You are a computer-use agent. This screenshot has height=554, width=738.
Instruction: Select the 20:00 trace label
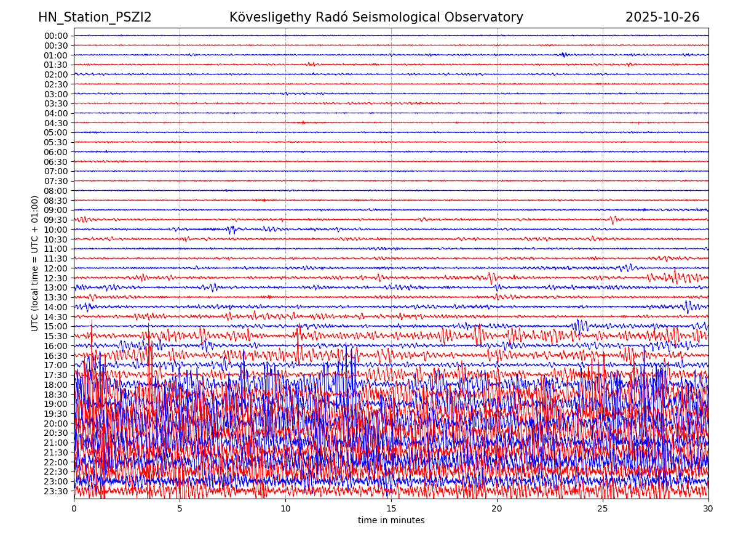tap(55, 424)
